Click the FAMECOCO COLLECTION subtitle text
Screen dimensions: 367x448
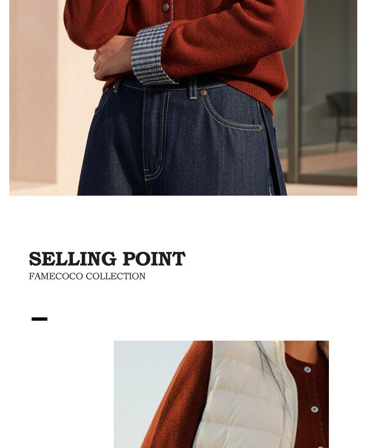(x=87, y=277)
